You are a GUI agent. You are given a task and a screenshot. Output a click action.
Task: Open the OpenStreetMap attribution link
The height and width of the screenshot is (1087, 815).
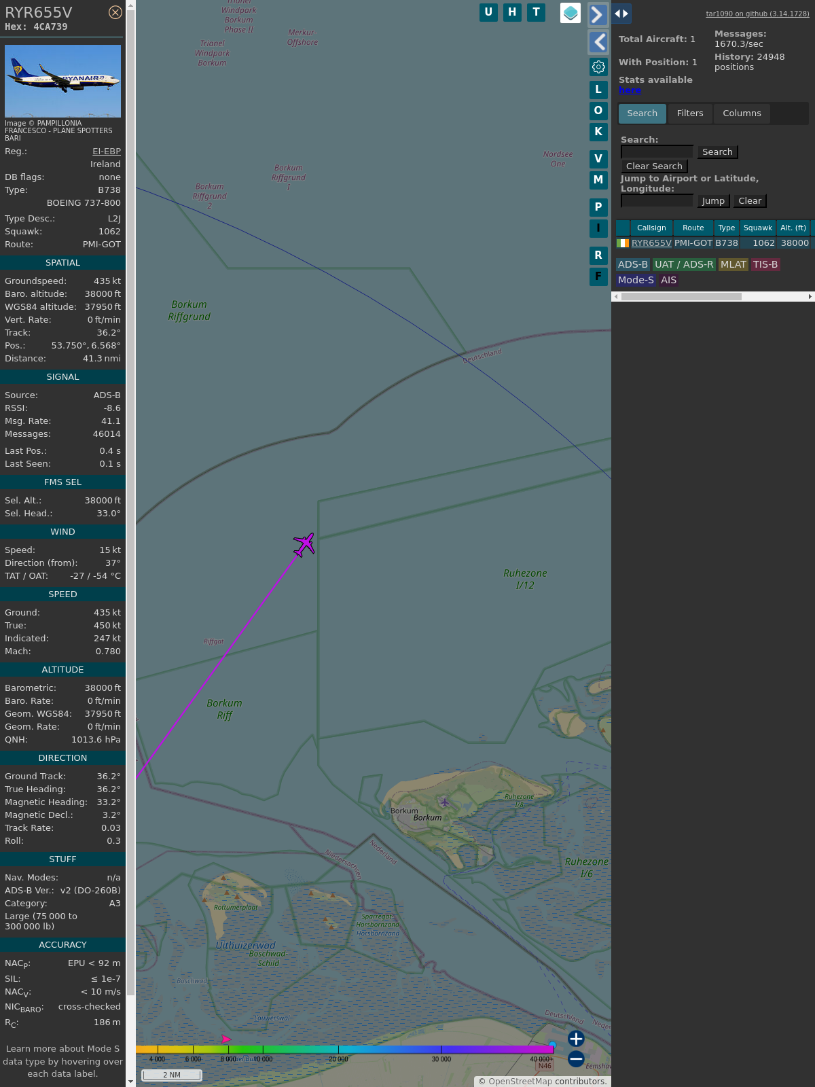(x=520, y=1082)
